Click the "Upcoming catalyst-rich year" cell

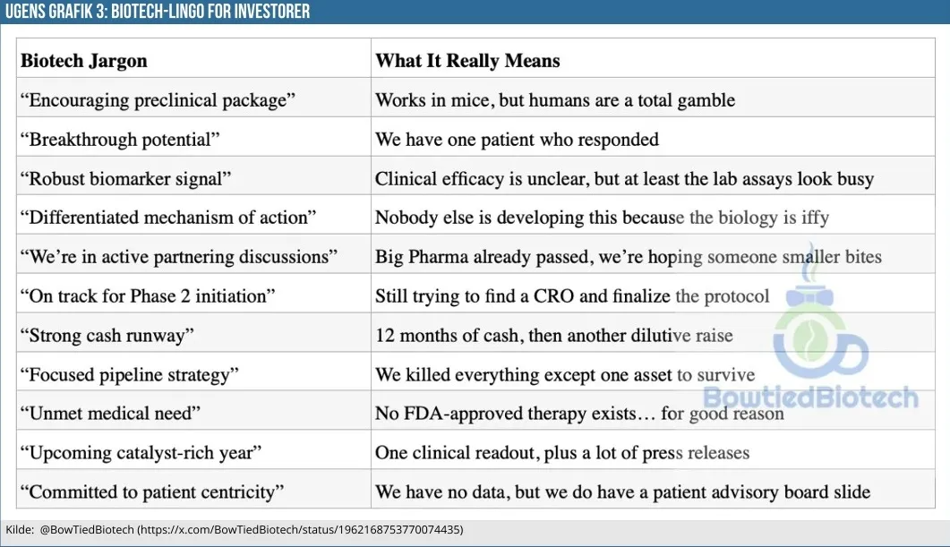(x=141, y=452)
